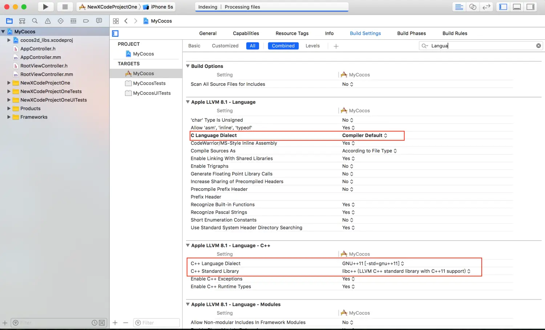Expand the NewXCodeProjectOneTests group
The height and width of the screenshot is (330, 545).
9,92
